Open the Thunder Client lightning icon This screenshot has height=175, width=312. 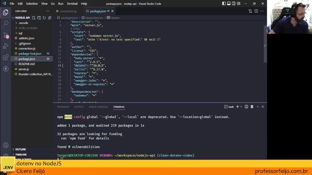point(5,69)
